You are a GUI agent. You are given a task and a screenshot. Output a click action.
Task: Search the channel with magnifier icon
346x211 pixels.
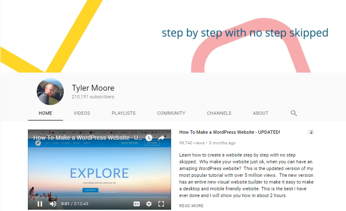click(294, 113)
